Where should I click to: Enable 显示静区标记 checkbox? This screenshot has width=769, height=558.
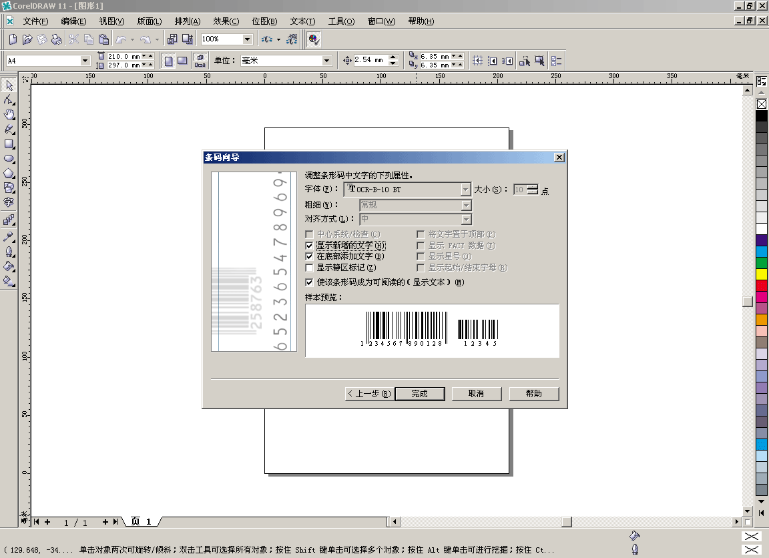pyautogui.click(x=309, y=268)
